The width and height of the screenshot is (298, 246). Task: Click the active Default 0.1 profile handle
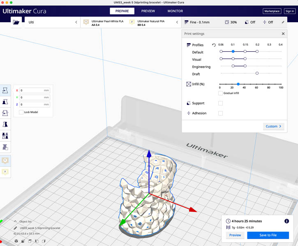(x=233, y=51)
